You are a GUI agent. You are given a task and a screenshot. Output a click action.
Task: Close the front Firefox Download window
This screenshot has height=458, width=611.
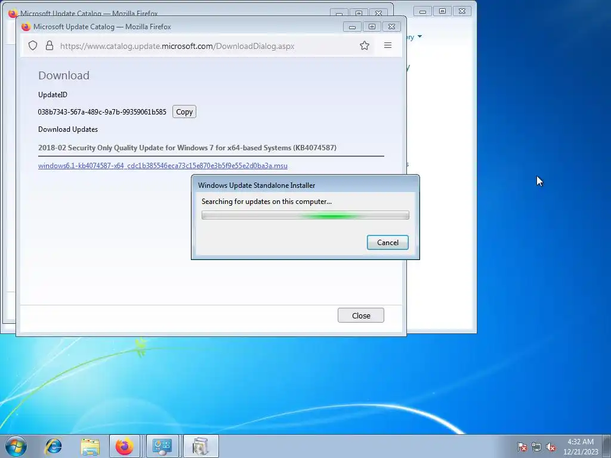click(391, 26)
